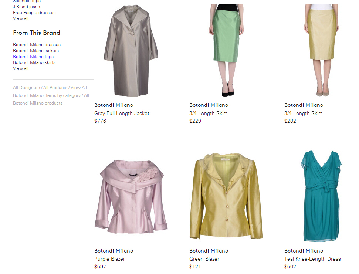Click the View All breadcrumb link
Screen dimensions: 359x274
[78, 88]
